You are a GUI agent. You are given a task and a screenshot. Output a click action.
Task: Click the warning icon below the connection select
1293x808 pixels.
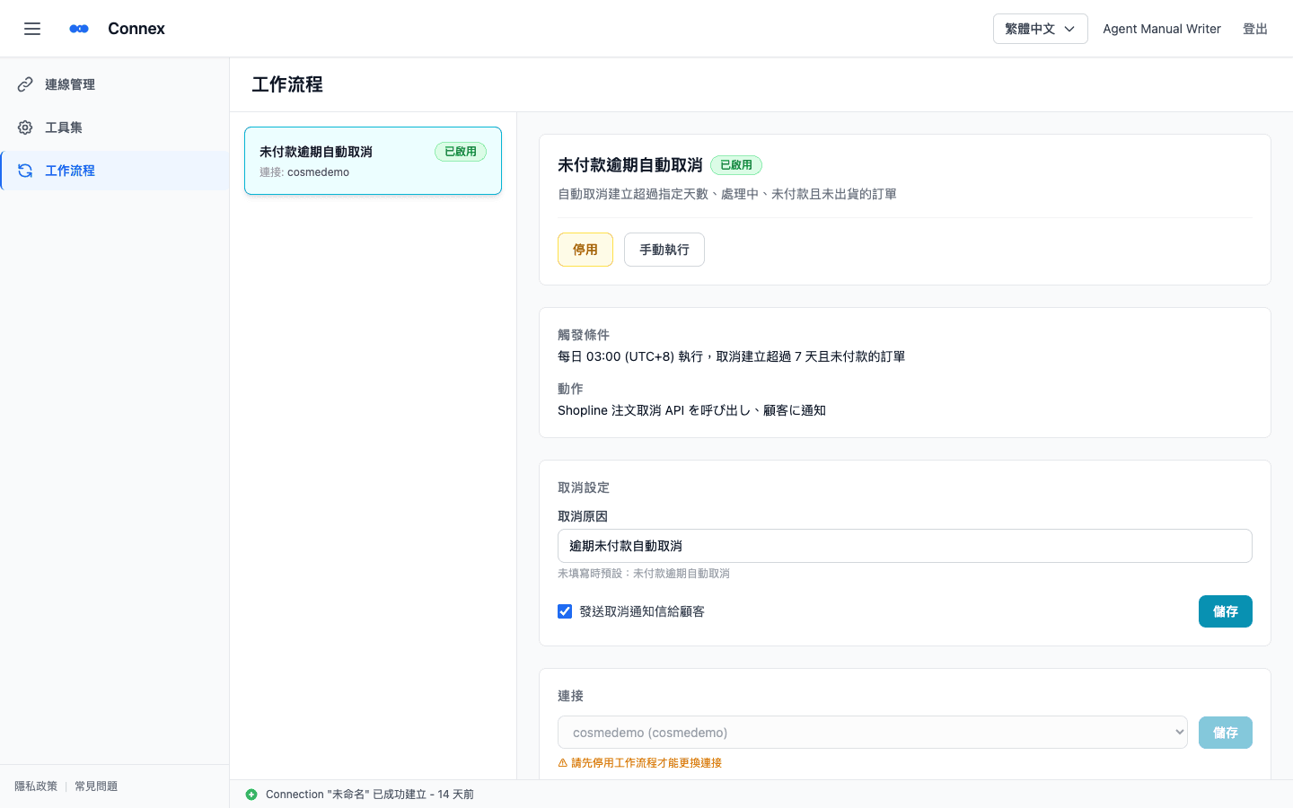[x=563, y=763]
